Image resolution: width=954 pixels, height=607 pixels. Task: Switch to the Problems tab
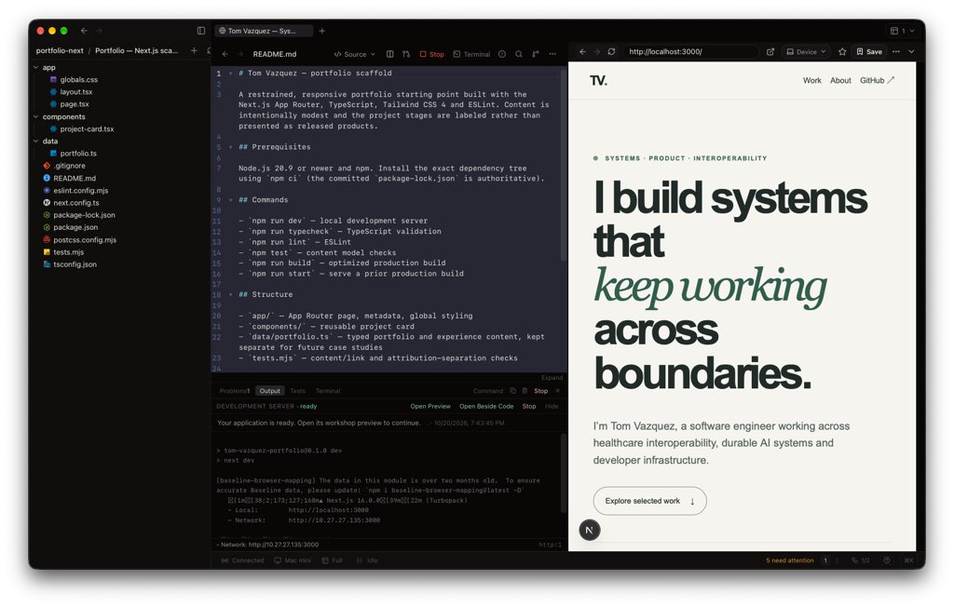234,391
